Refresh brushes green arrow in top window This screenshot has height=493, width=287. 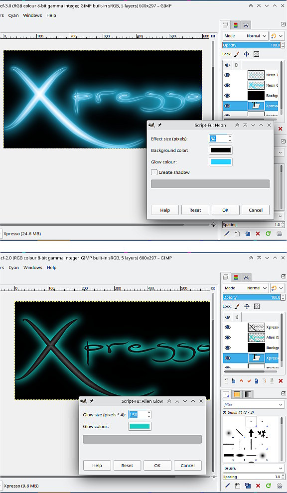pyautogui.click(x=268, y=234)
